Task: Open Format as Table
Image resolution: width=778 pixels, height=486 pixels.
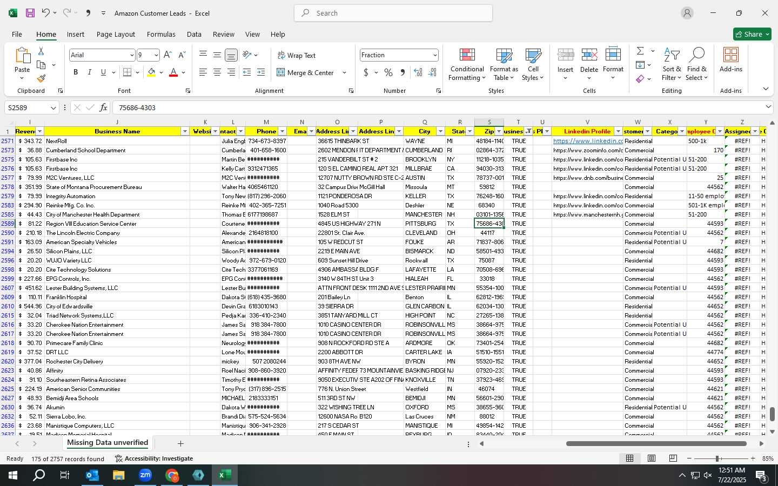Action: tap(504, 65)
